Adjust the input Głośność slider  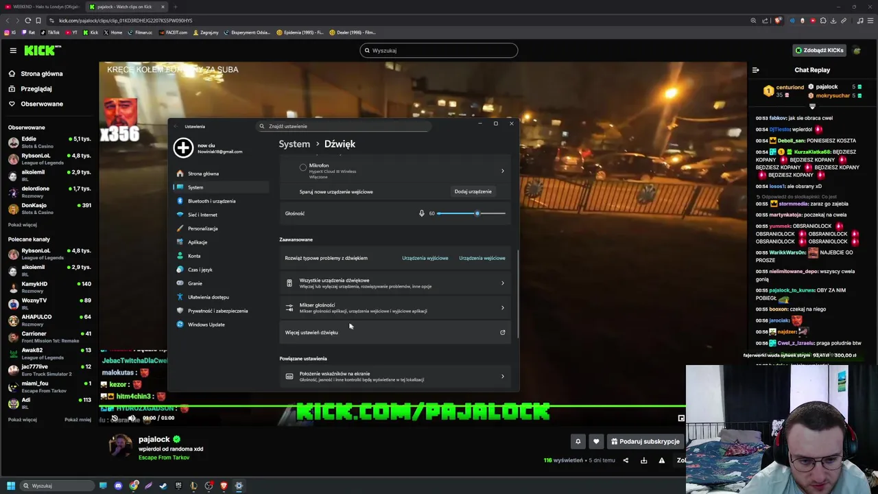pos(471,213)
